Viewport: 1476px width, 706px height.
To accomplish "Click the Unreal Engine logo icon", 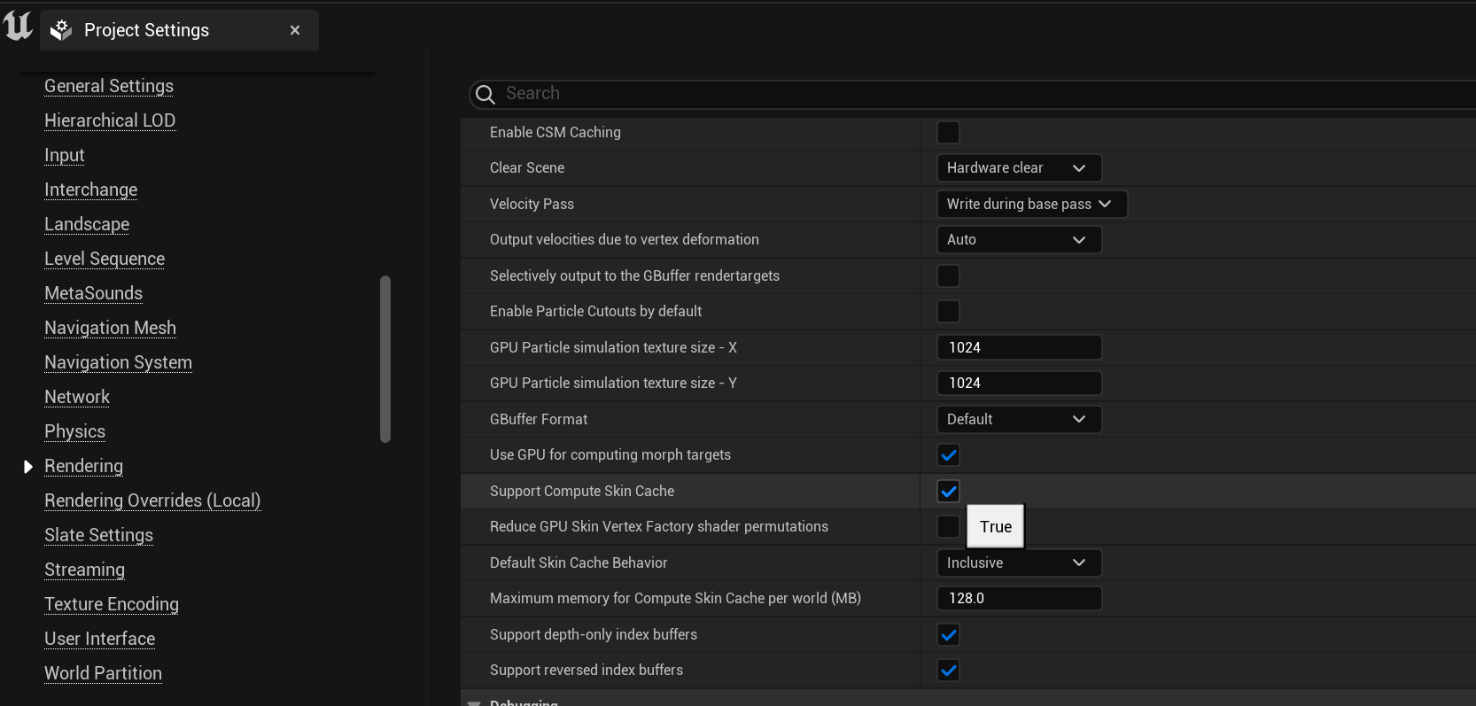I will (x=18, y=27).
